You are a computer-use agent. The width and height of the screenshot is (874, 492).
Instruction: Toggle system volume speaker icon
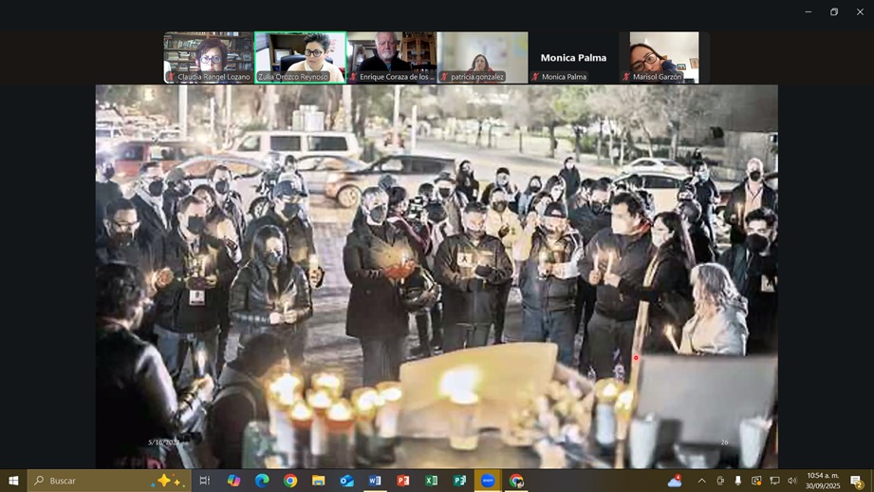click(x=791, y=481)
